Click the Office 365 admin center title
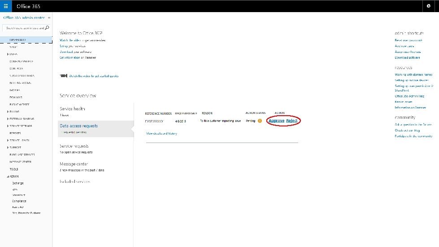Screen dimensions: 439x247 tap(24, 17)
